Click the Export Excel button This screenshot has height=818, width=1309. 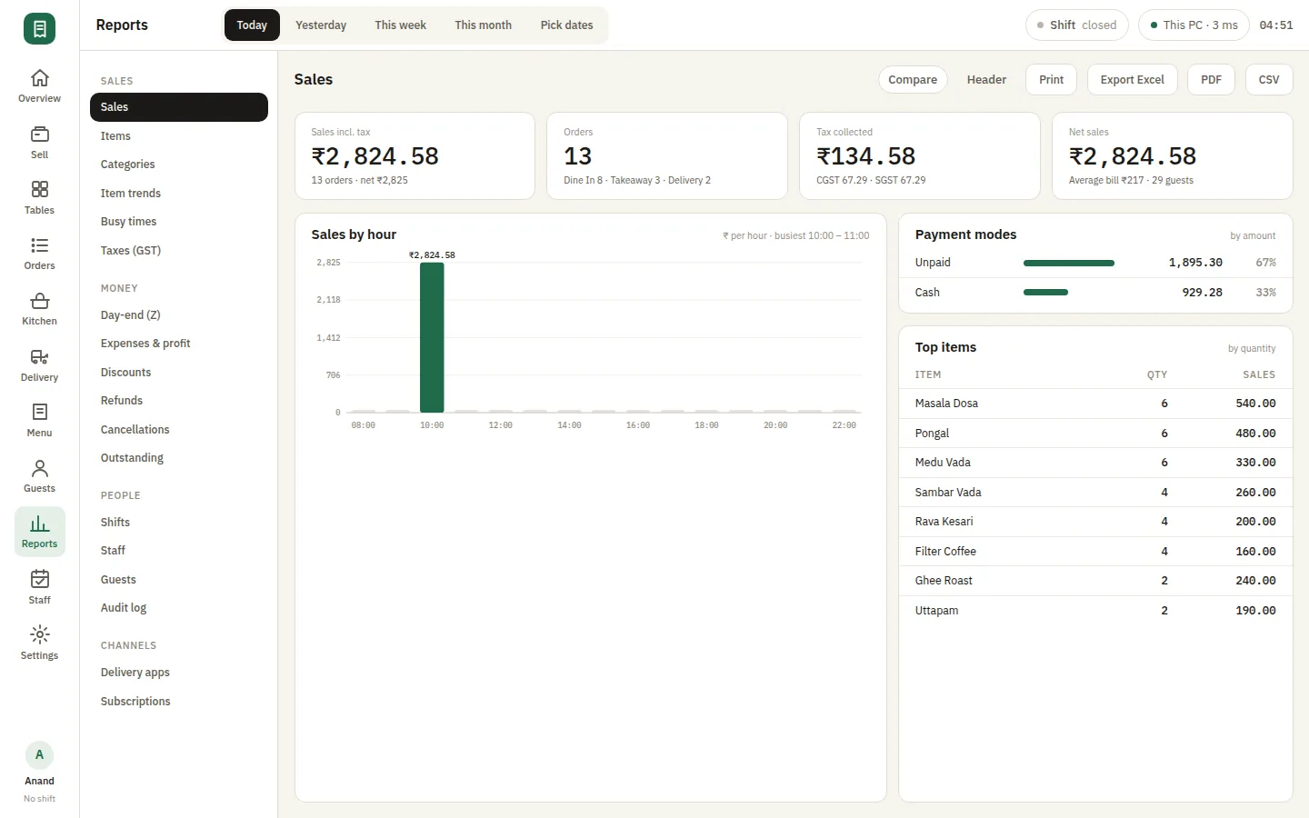tap(1132, 80)
